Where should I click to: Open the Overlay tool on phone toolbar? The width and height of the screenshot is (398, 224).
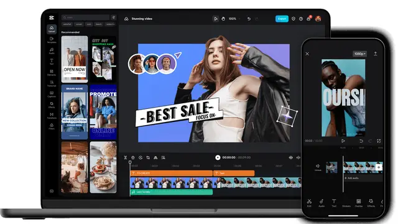point(358,203)
